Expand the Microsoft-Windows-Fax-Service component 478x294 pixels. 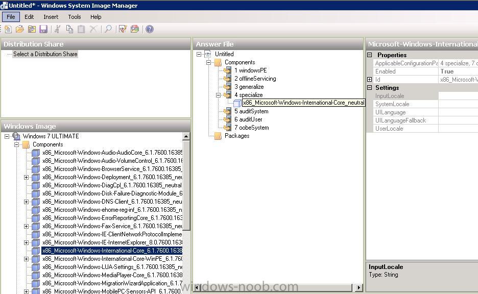click(x=26, y=226)
